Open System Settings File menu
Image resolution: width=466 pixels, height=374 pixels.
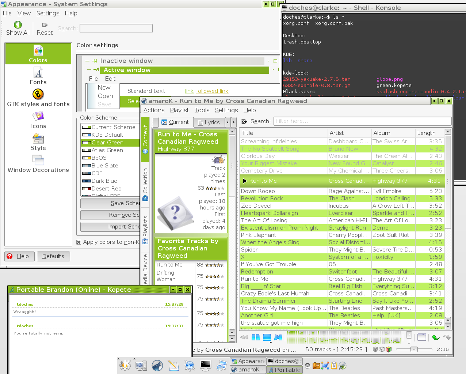(x=7, y=13)
